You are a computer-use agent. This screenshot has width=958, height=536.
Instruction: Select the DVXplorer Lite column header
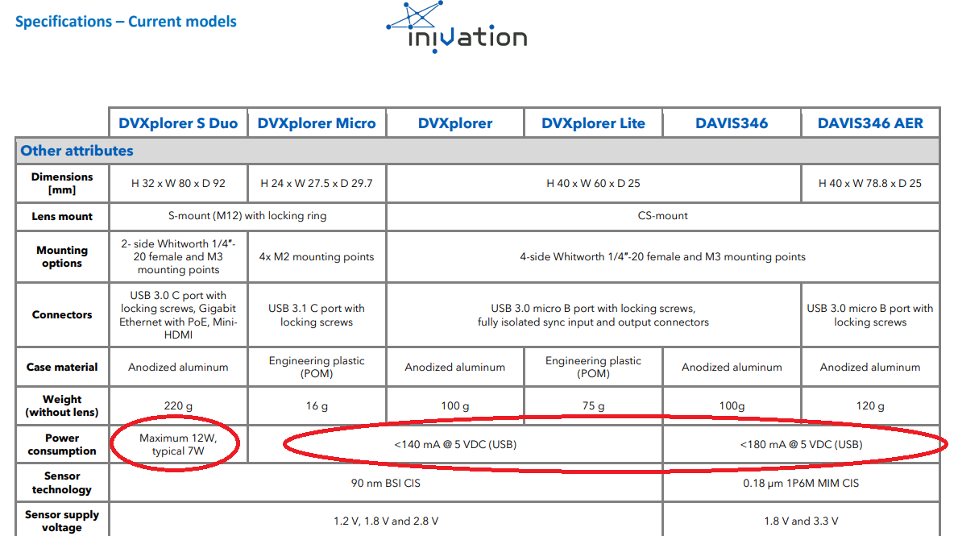[x=593, y=123]
